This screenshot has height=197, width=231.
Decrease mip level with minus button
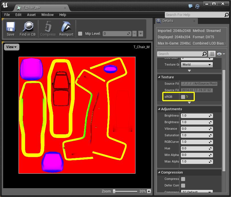[x=134, y=34]
